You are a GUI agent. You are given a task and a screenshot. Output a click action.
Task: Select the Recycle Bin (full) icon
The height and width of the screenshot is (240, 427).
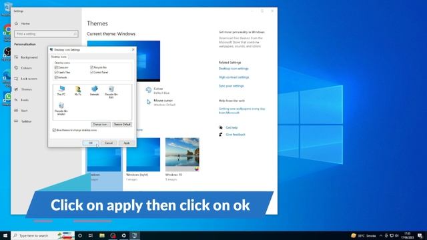click(x=111, y=92)
